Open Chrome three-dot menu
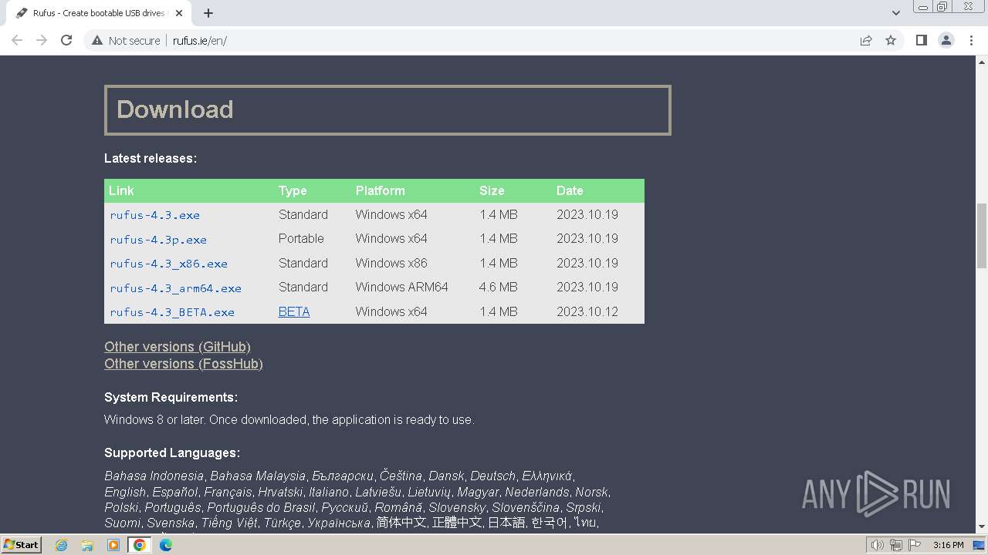This screenshot has width=988, height=555. tap(971, 40)
